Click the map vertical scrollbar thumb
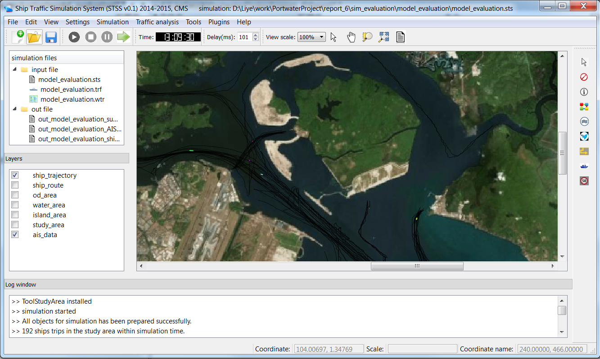Viewport: 600px width, 359px height. pos(562,153)
